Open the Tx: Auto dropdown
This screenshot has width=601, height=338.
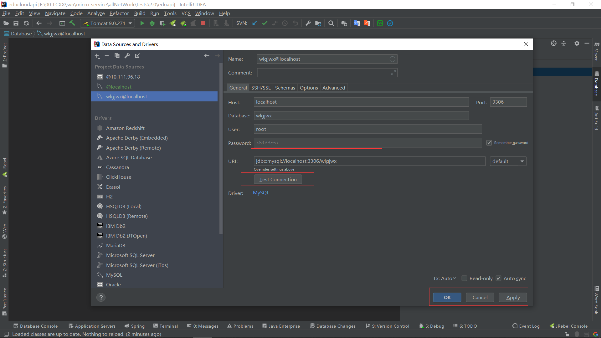444,278
